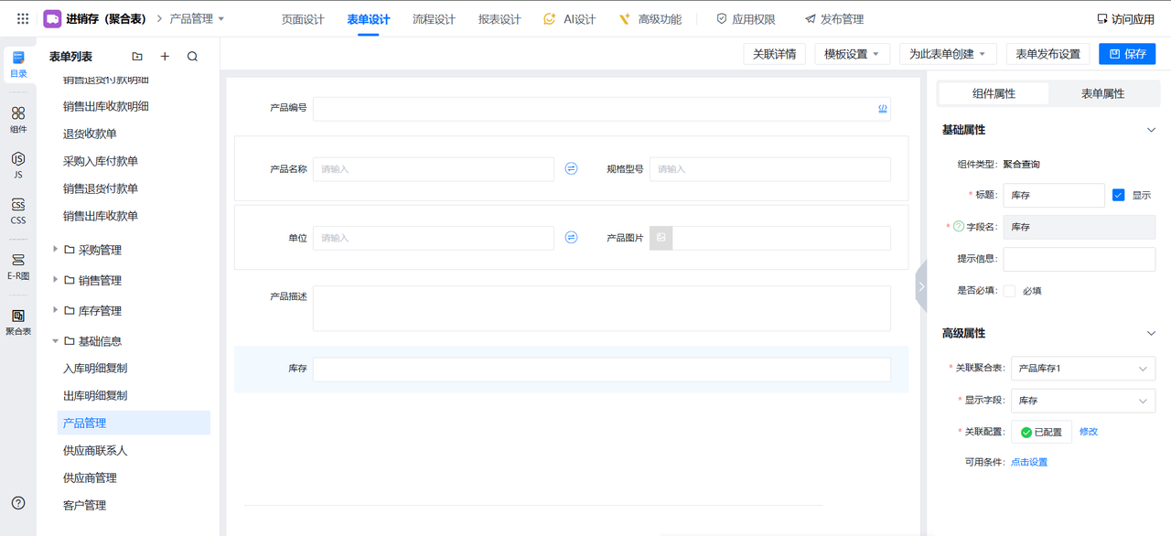
Task: Click the 点击设置 link
Action: click(1029, 462)
